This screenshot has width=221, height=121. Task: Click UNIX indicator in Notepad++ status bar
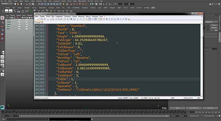tap(173, 98)
